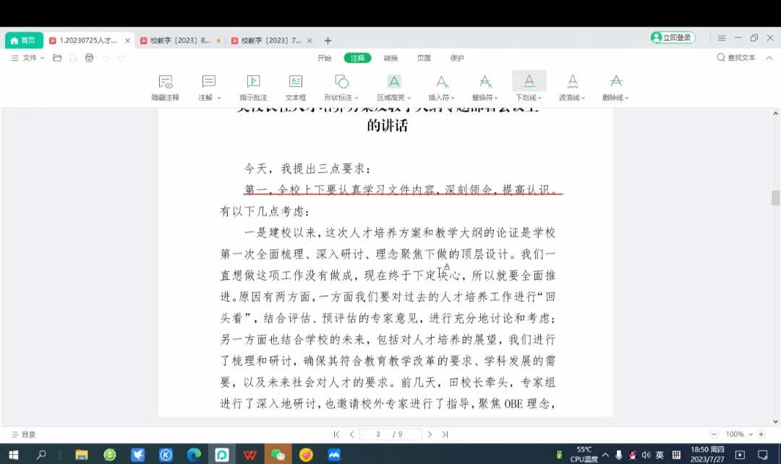Screen dimensions: 781x464
Task: Select the 指示批注 callout annotation tool
Action: [x=253, y=82]
